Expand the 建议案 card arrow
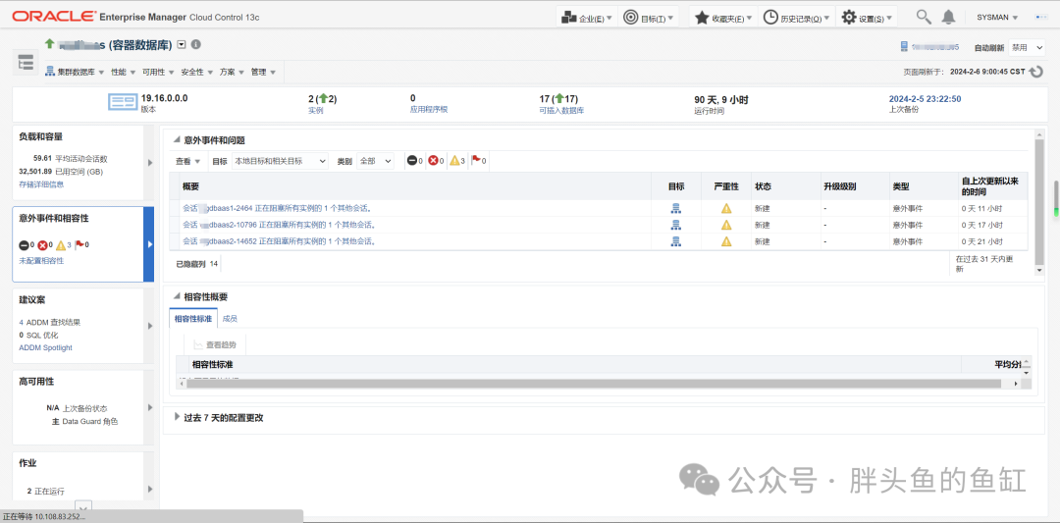The height and width of the screenshot is (523, 1060). point(150,326)
